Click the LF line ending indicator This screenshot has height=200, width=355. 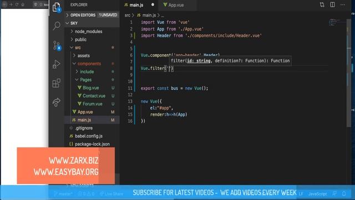(x=301, y=194)
